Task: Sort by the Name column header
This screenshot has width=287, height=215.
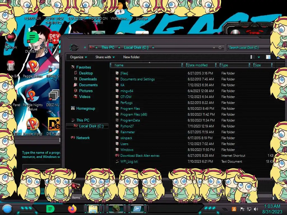Action: (x=146, y=65)
